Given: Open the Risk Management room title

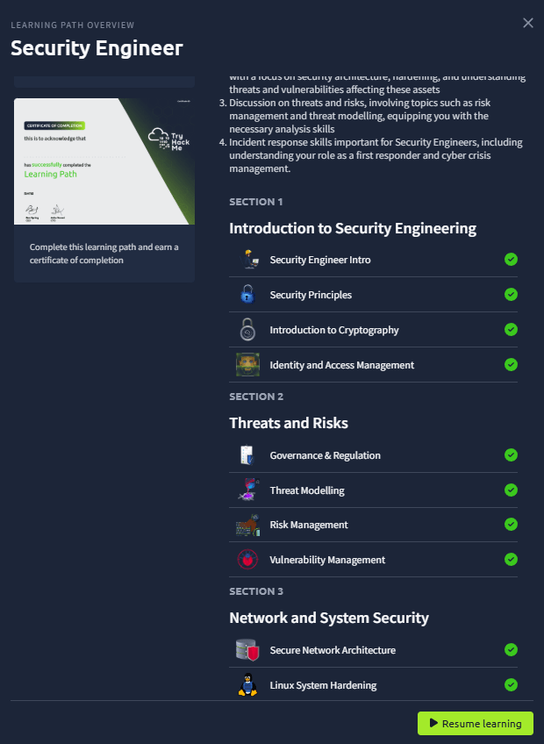Looking at the screenshot, I should pos(309,525).
